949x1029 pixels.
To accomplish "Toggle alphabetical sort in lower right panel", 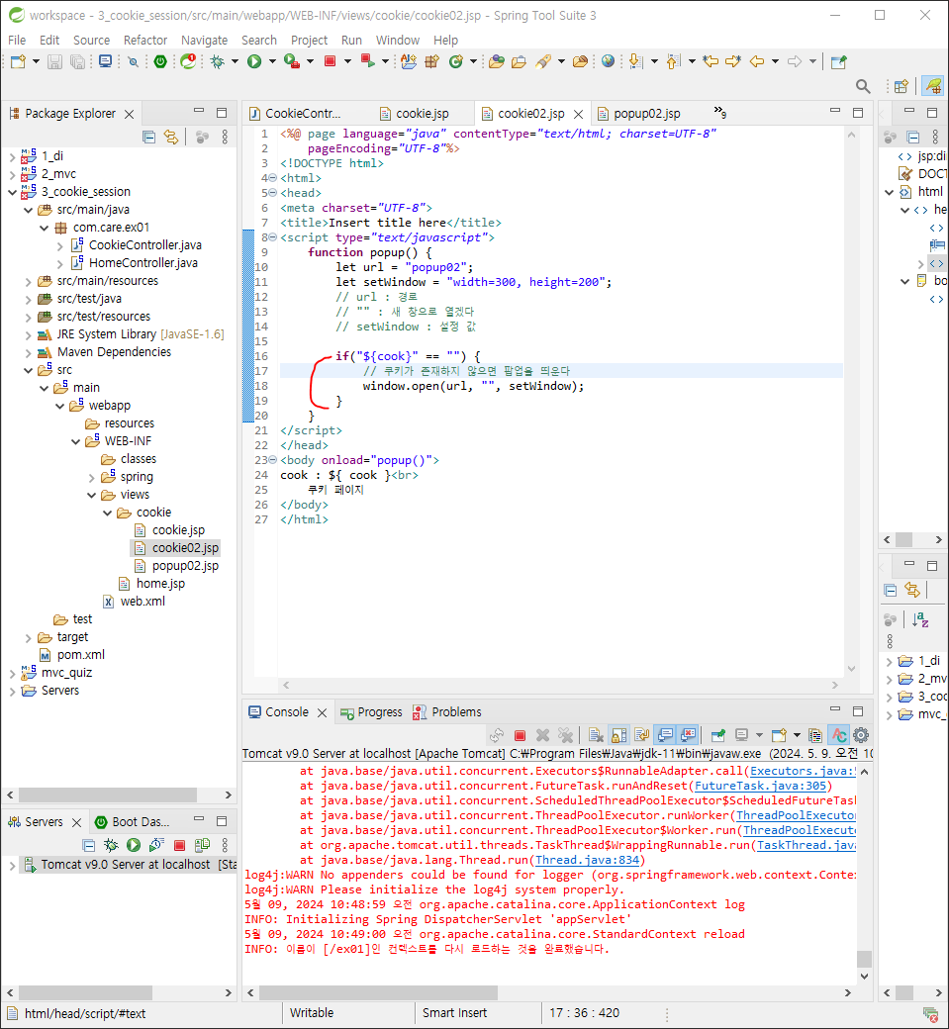I will coord(920,618).
